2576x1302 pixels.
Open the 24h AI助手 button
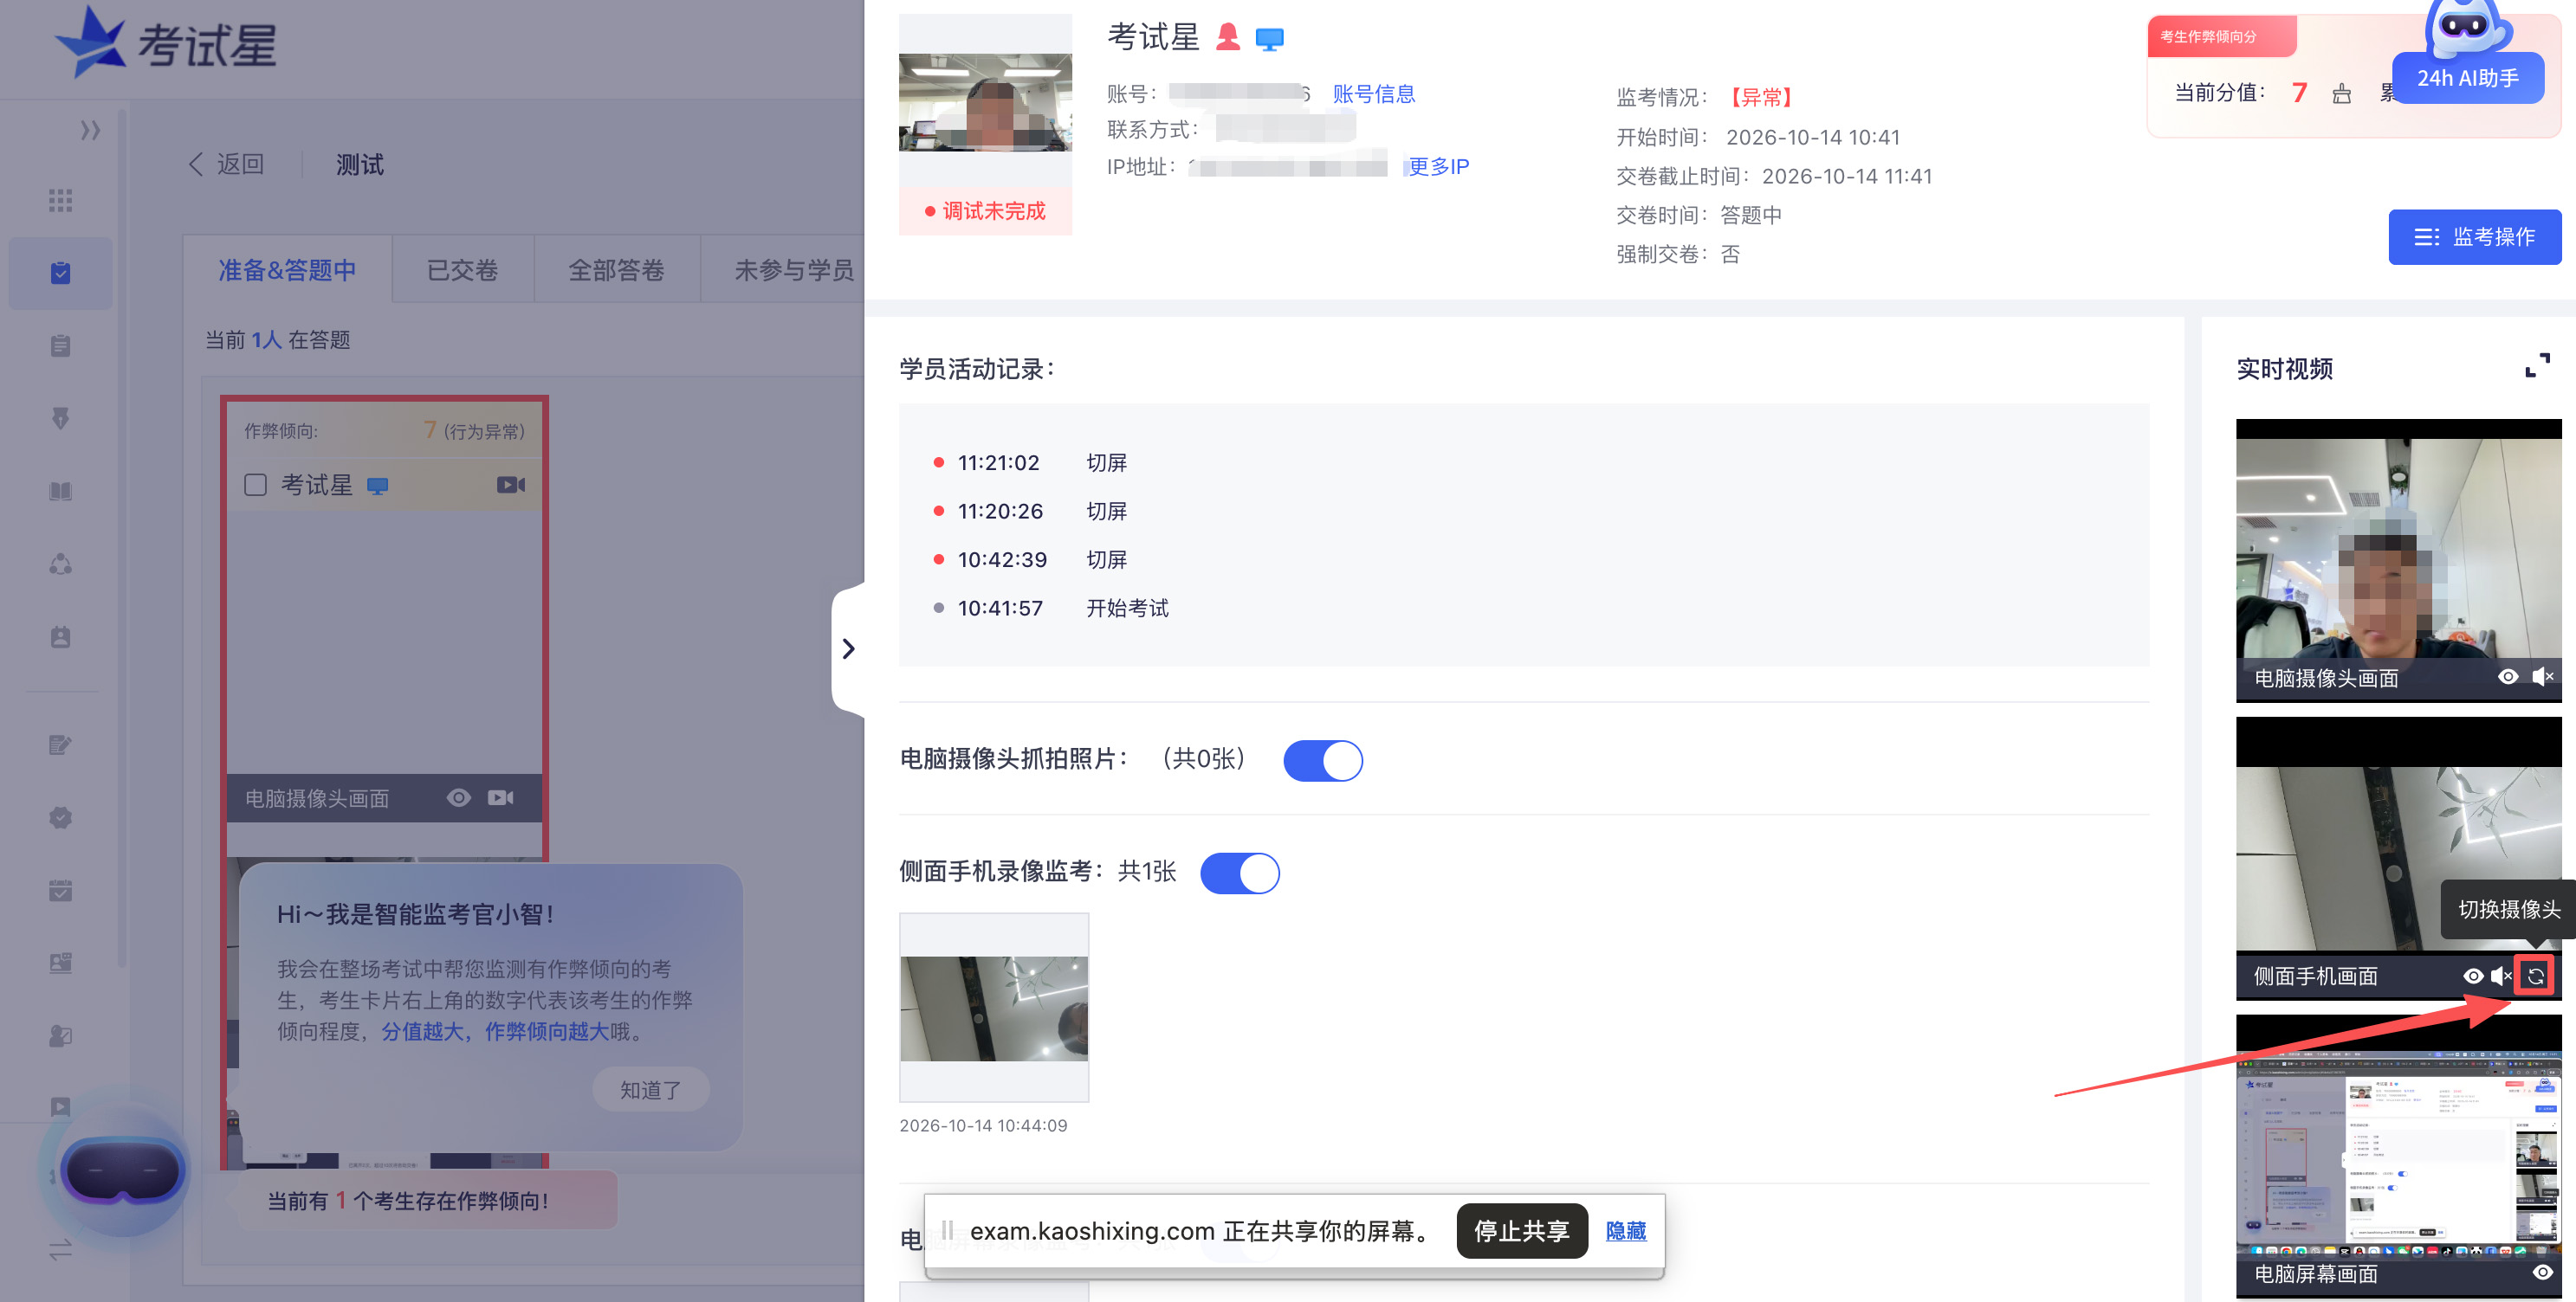point(2468,78)
